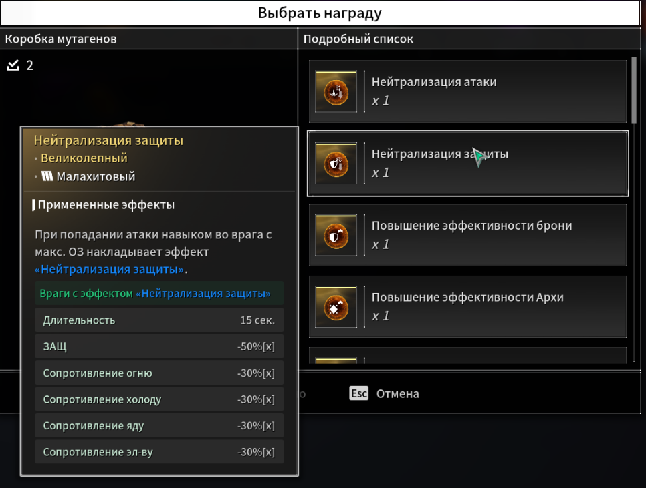
Task: Choose Повышение эффективности Архи reward
Action: click(467, 307)
